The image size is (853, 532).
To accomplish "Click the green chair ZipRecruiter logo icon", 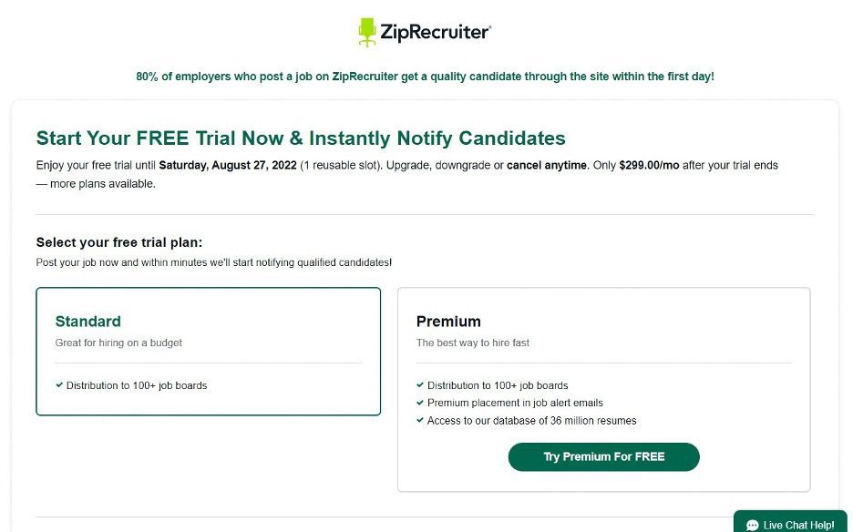I will [367, 32].
